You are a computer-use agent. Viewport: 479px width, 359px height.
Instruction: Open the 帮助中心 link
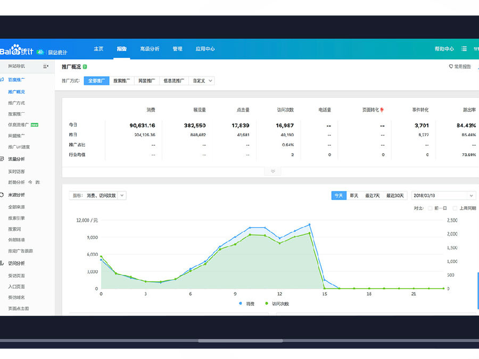coord(444,49)
